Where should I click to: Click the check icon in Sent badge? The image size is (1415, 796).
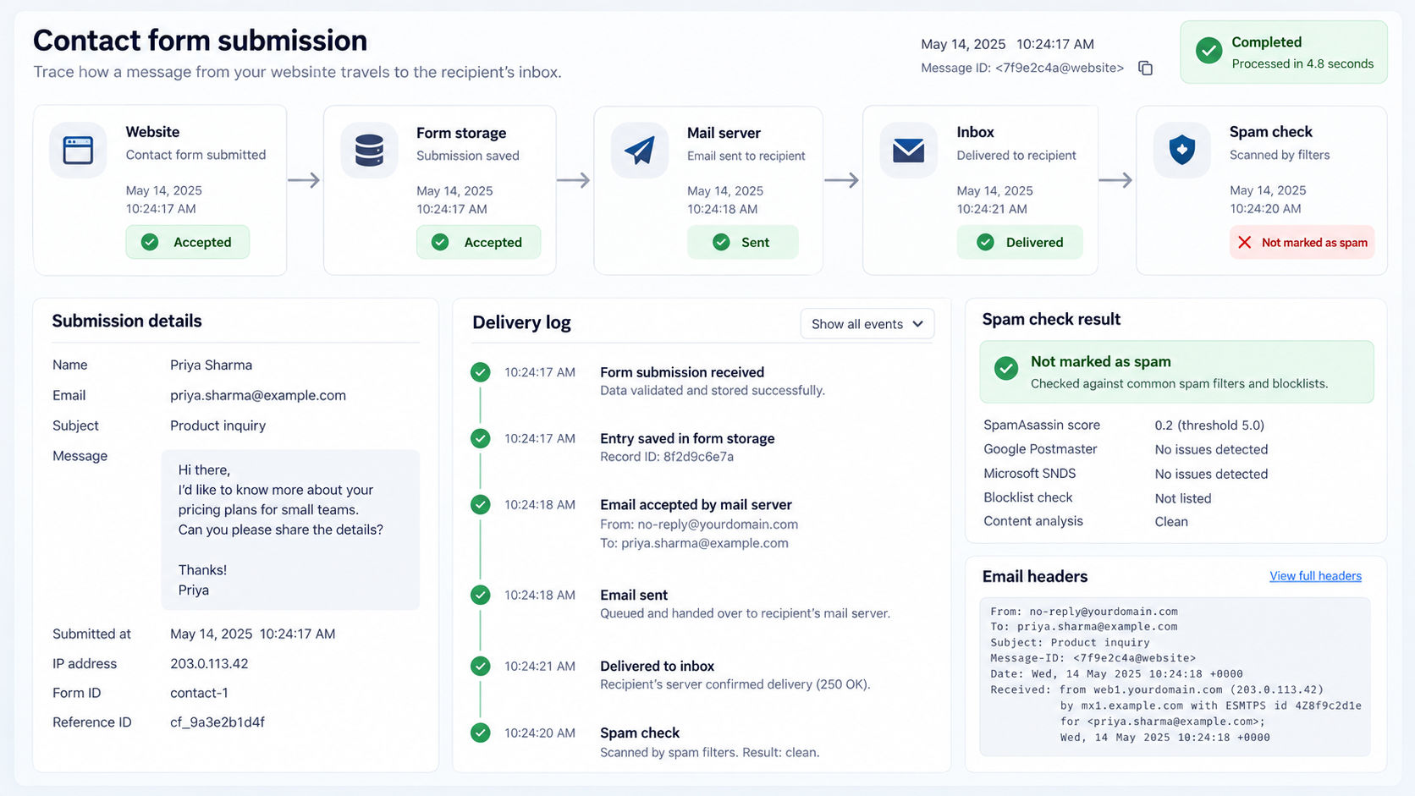(721, 243)
